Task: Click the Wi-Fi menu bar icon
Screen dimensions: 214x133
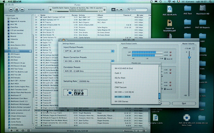Action: 169,2
